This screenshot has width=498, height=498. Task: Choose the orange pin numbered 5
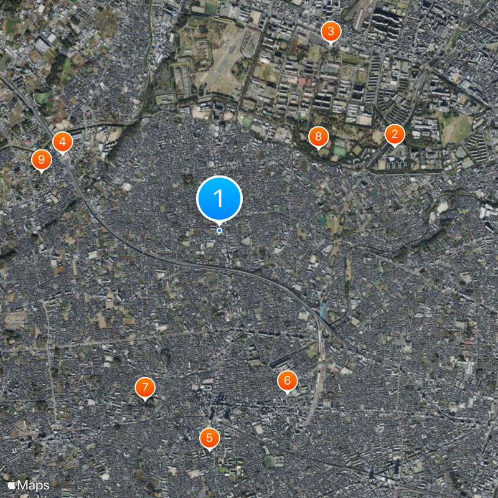click(x=209, y=438)
